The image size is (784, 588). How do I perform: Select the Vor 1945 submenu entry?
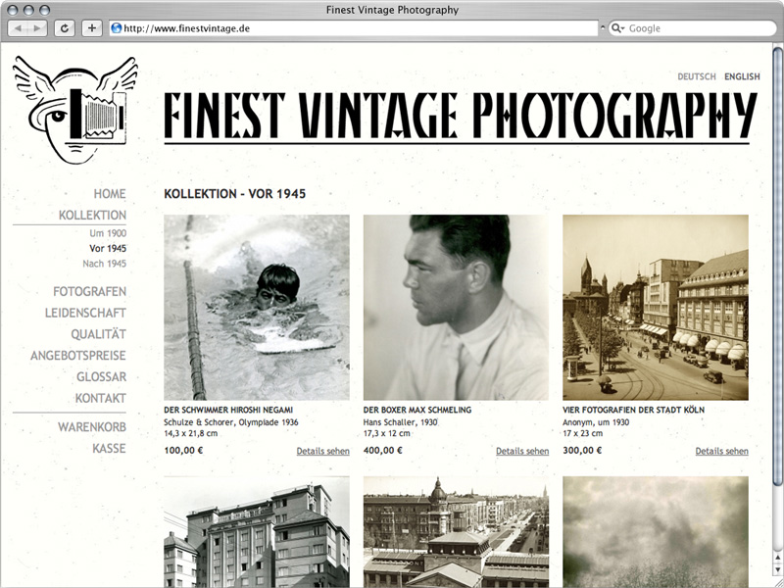tap(108, 248)
